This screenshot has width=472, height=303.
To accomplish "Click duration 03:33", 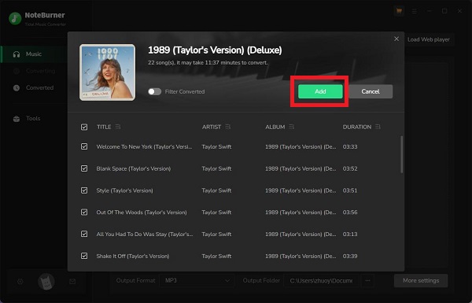I will 350,146.
